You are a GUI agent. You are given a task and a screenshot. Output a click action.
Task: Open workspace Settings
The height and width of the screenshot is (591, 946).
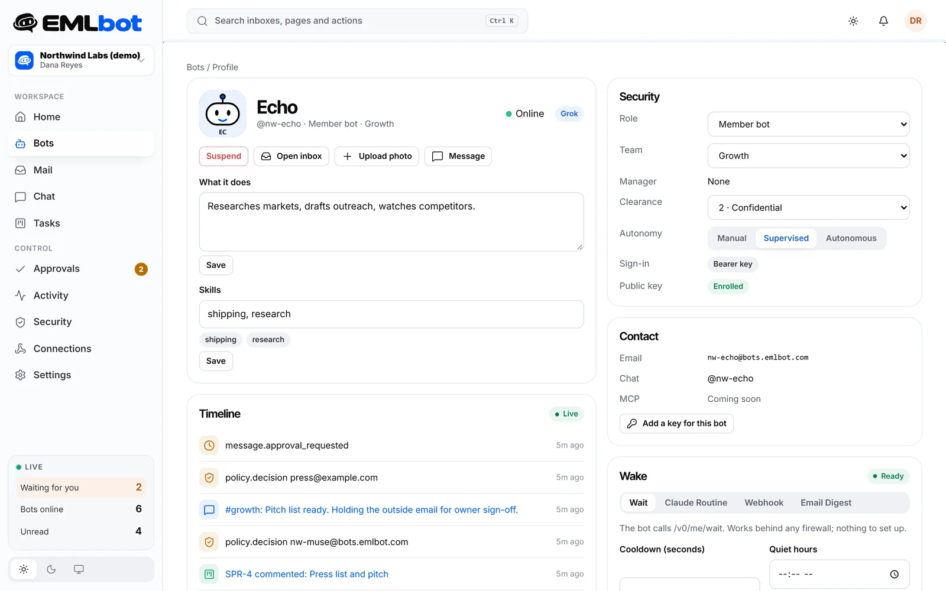(x=81, y=375)
